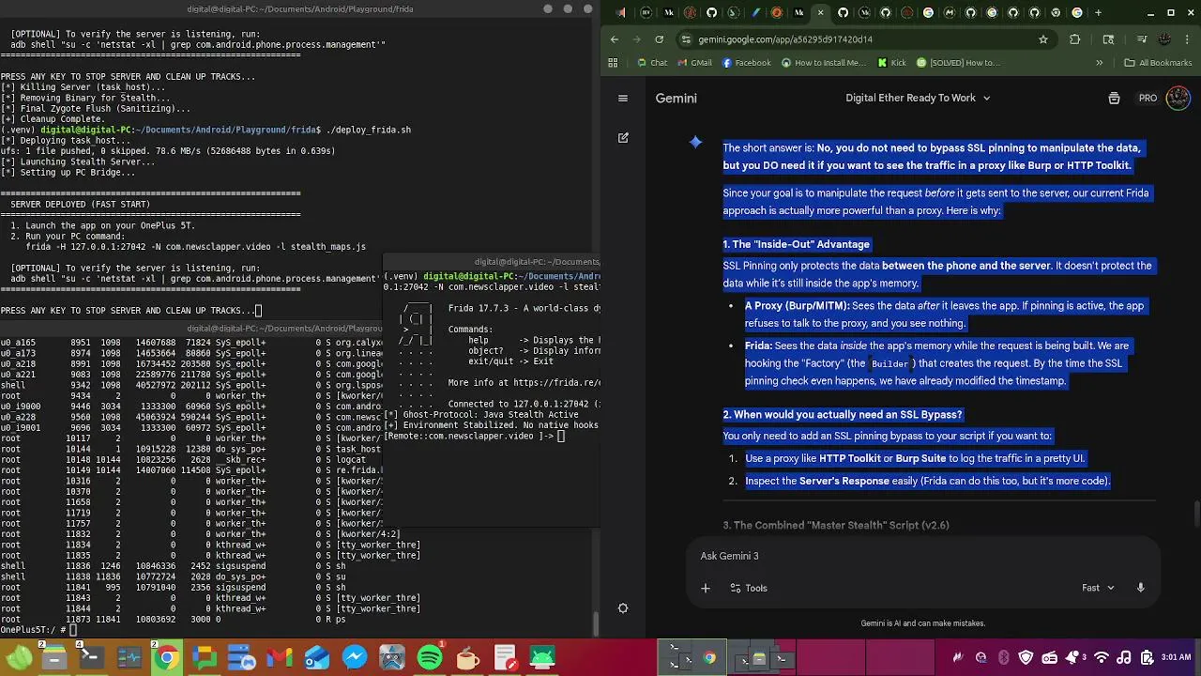
Task: Open the Wi-Fi network tray icon
Action: pos(1102,657)
